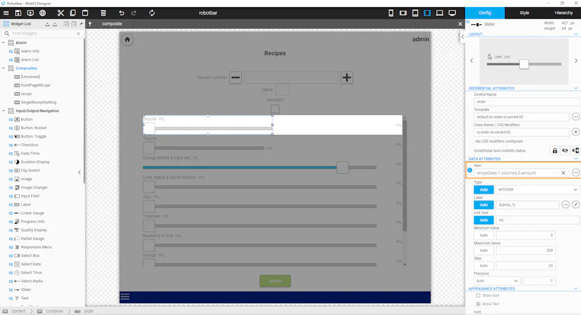
Task: Collapse the Layout section
Action: point(575,34)
